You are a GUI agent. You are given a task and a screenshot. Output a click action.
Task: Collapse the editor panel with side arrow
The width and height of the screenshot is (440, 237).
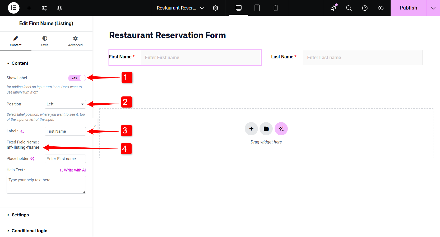tap(95, 126)
